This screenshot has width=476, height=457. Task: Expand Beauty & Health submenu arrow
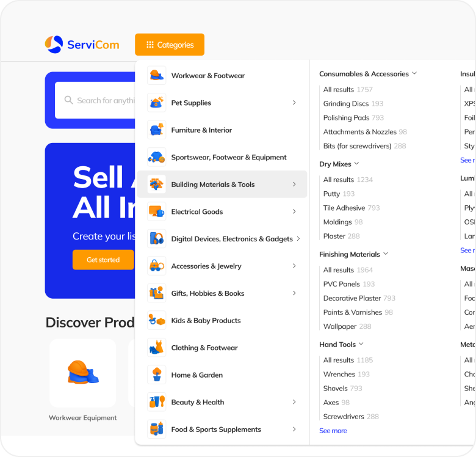[x=294, y=402]
